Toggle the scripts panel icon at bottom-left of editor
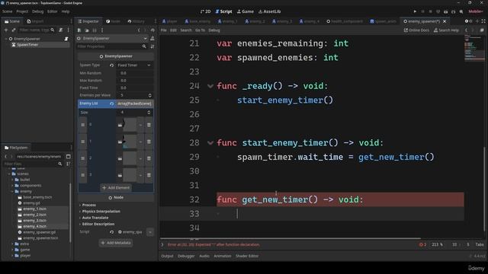The width and height of the screenshot is (488, 274). click(x=162, y=244)
